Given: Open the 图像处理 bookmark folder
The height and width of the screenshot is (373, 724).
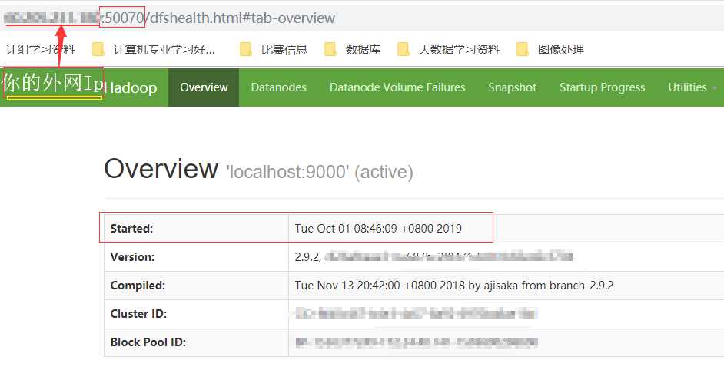Looking at the screenshot, I should click(x=550, y=49).
